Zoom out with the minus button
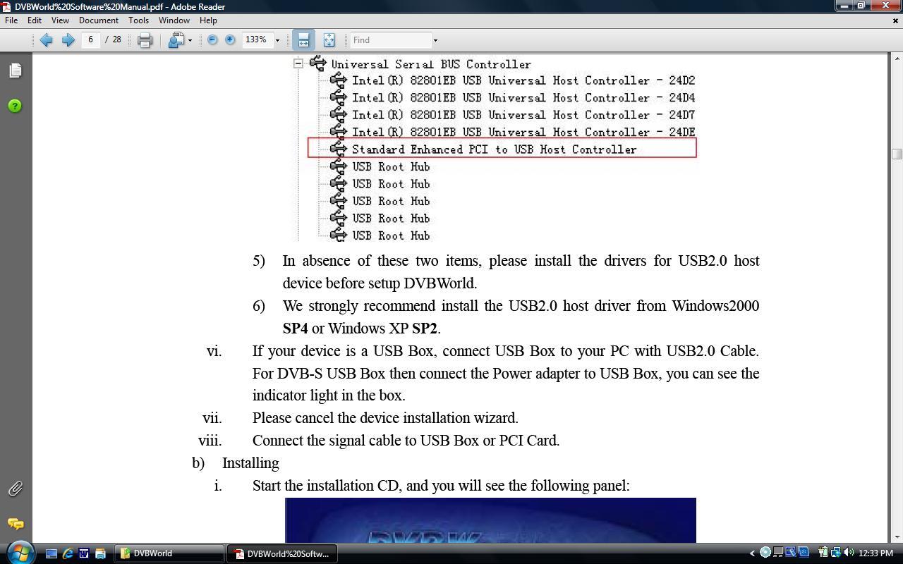Viewport: 903px width, 564px height. (x=212, y=40)
